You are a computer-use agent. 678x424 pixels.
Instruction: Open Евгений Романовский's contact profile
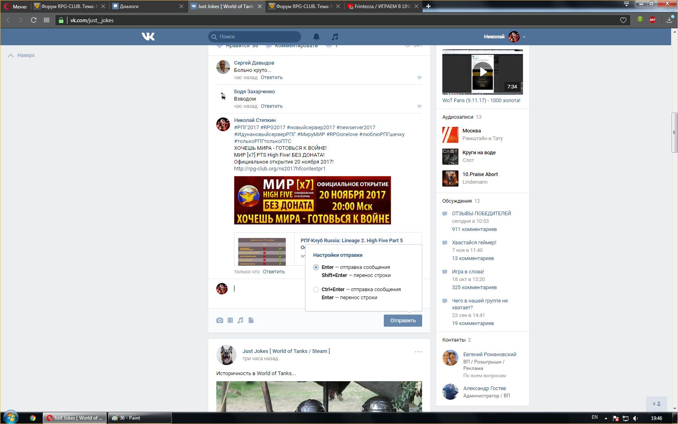490,355
